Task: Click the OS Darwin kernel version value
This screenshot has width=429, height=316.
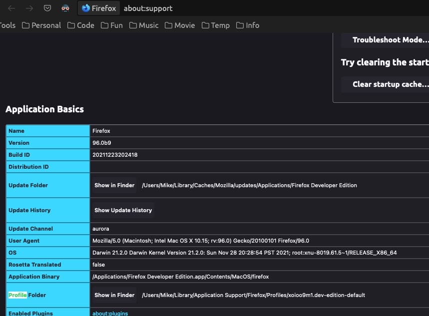Action: tap(245, 253)
